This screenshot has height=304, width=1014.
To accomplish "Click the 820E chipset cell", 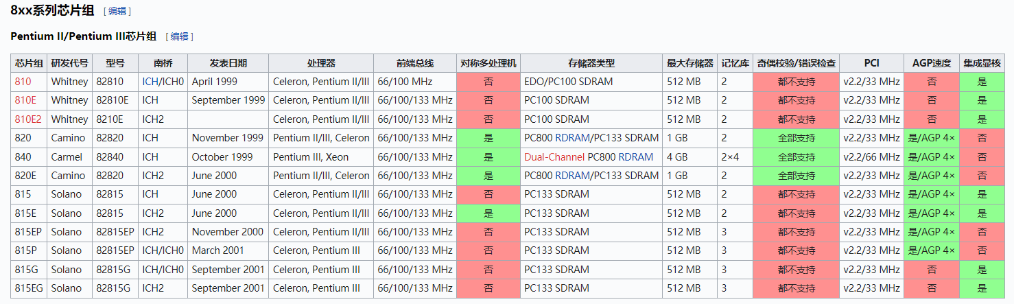I will click(29, 176).
